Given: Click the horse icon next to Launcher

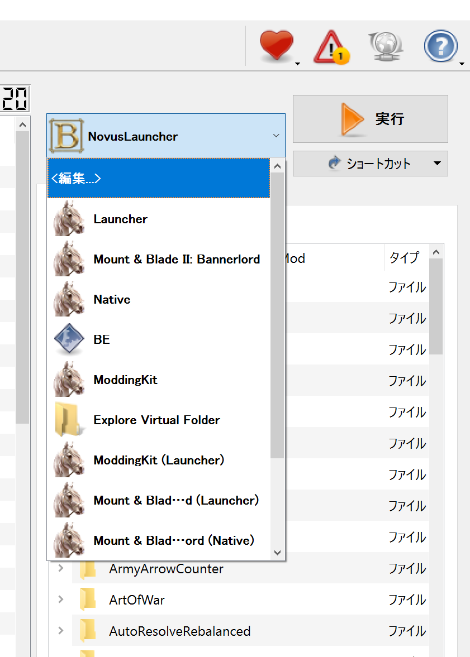Looking at the screenshot, I should click(69, 218).
